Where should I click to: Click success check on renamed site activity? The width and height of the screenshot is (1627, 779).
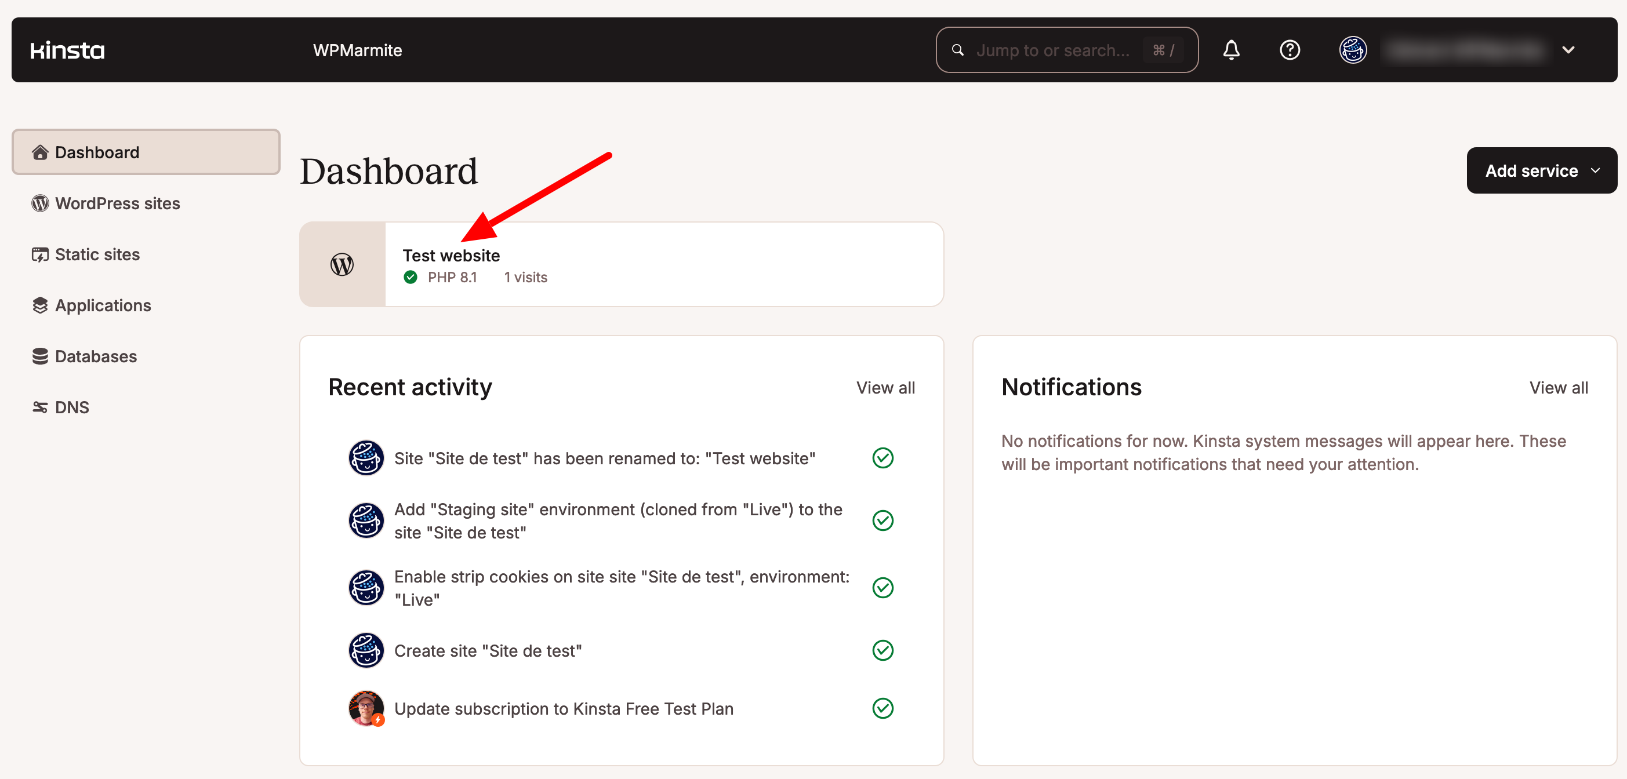click(882, 458)
